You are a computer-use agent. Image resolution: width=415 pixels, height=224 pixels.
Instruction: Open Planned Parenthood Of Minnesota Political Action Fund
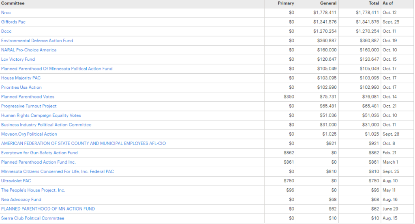57,68
